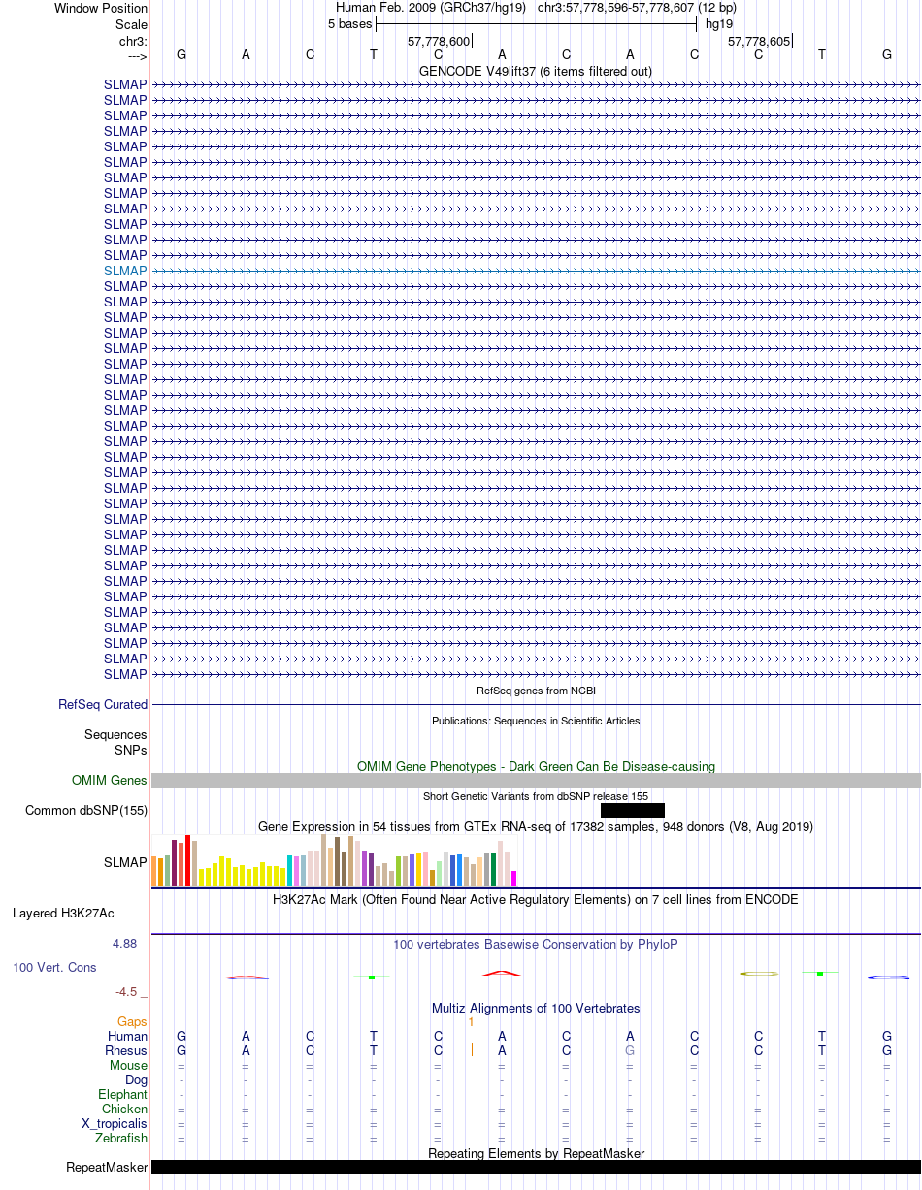This screenshot has height=1190, width=922.
Task: Select the black dbSNP variant block
Action: (x=633, y=811)
